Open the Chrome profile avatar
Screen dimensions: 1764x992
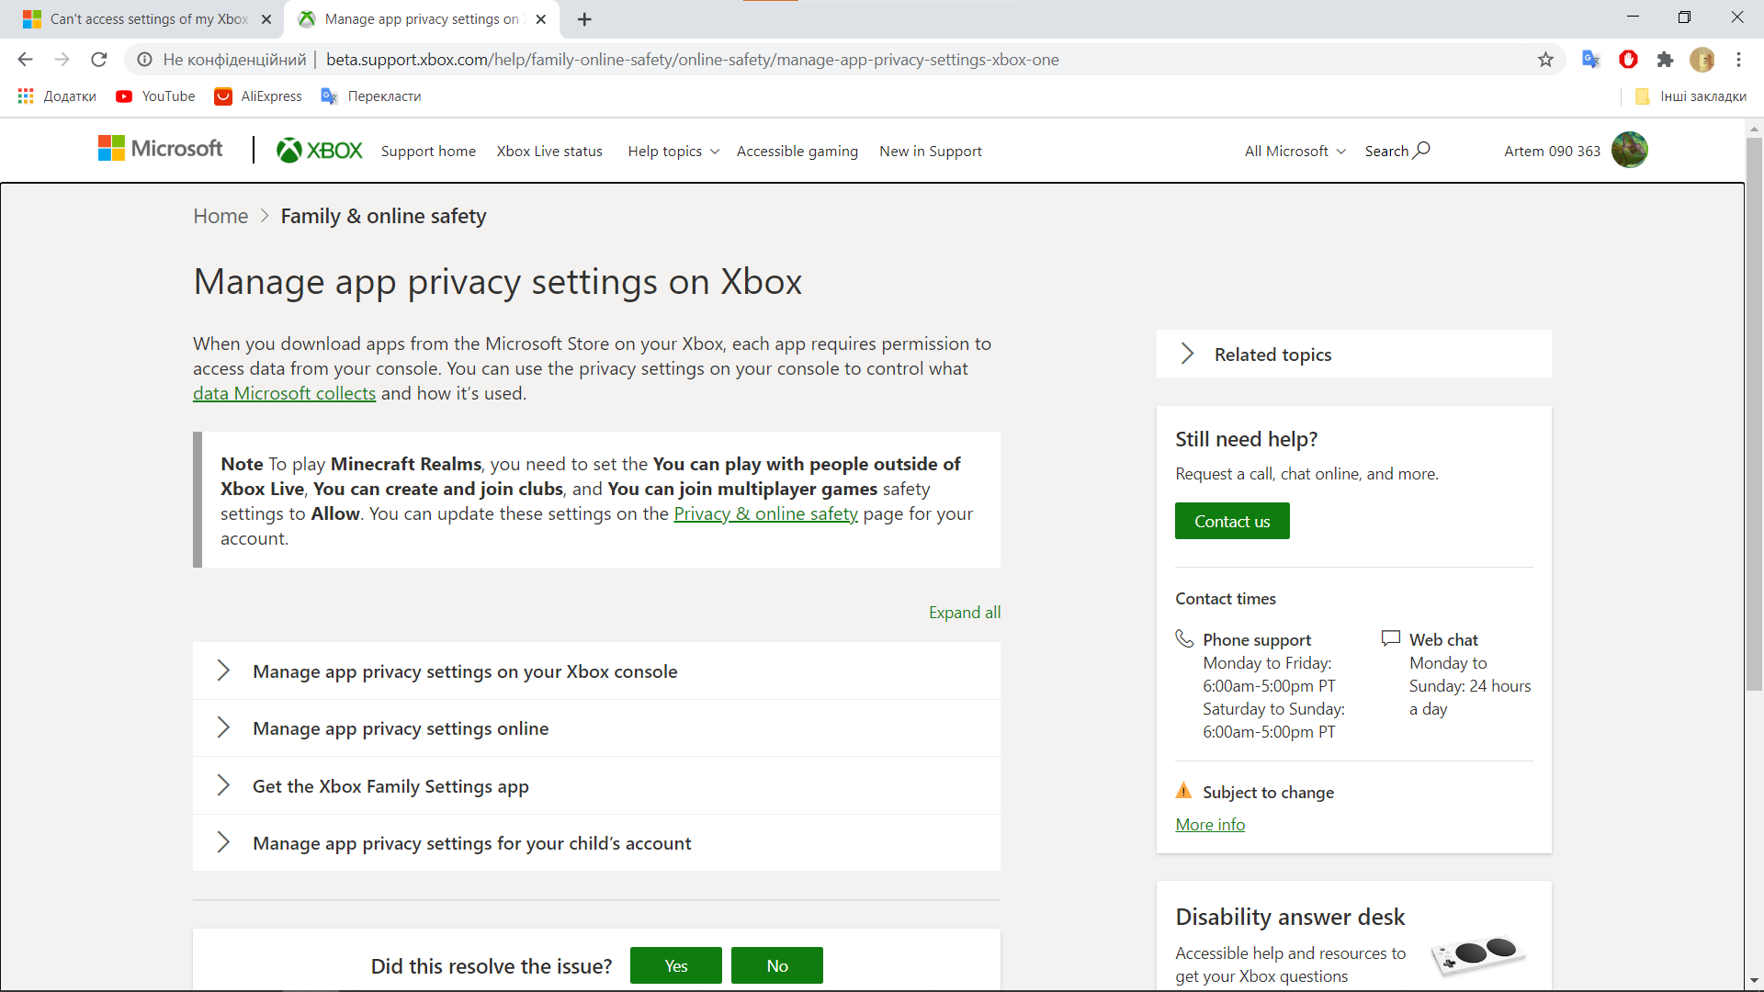click(1702, 60)
